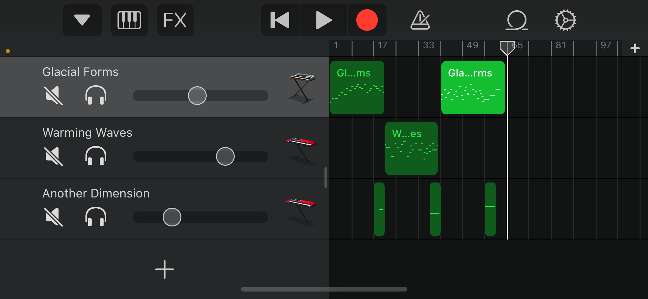
Task: Solo the Warming Waves track with headphones
Action: tap(96, 156)
